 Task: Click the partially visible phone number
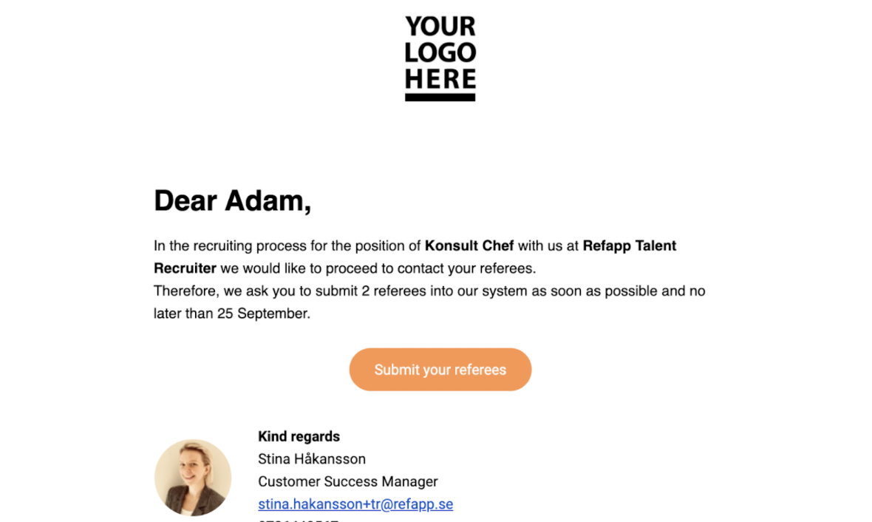pyautogui.click(x=298, y=520)
